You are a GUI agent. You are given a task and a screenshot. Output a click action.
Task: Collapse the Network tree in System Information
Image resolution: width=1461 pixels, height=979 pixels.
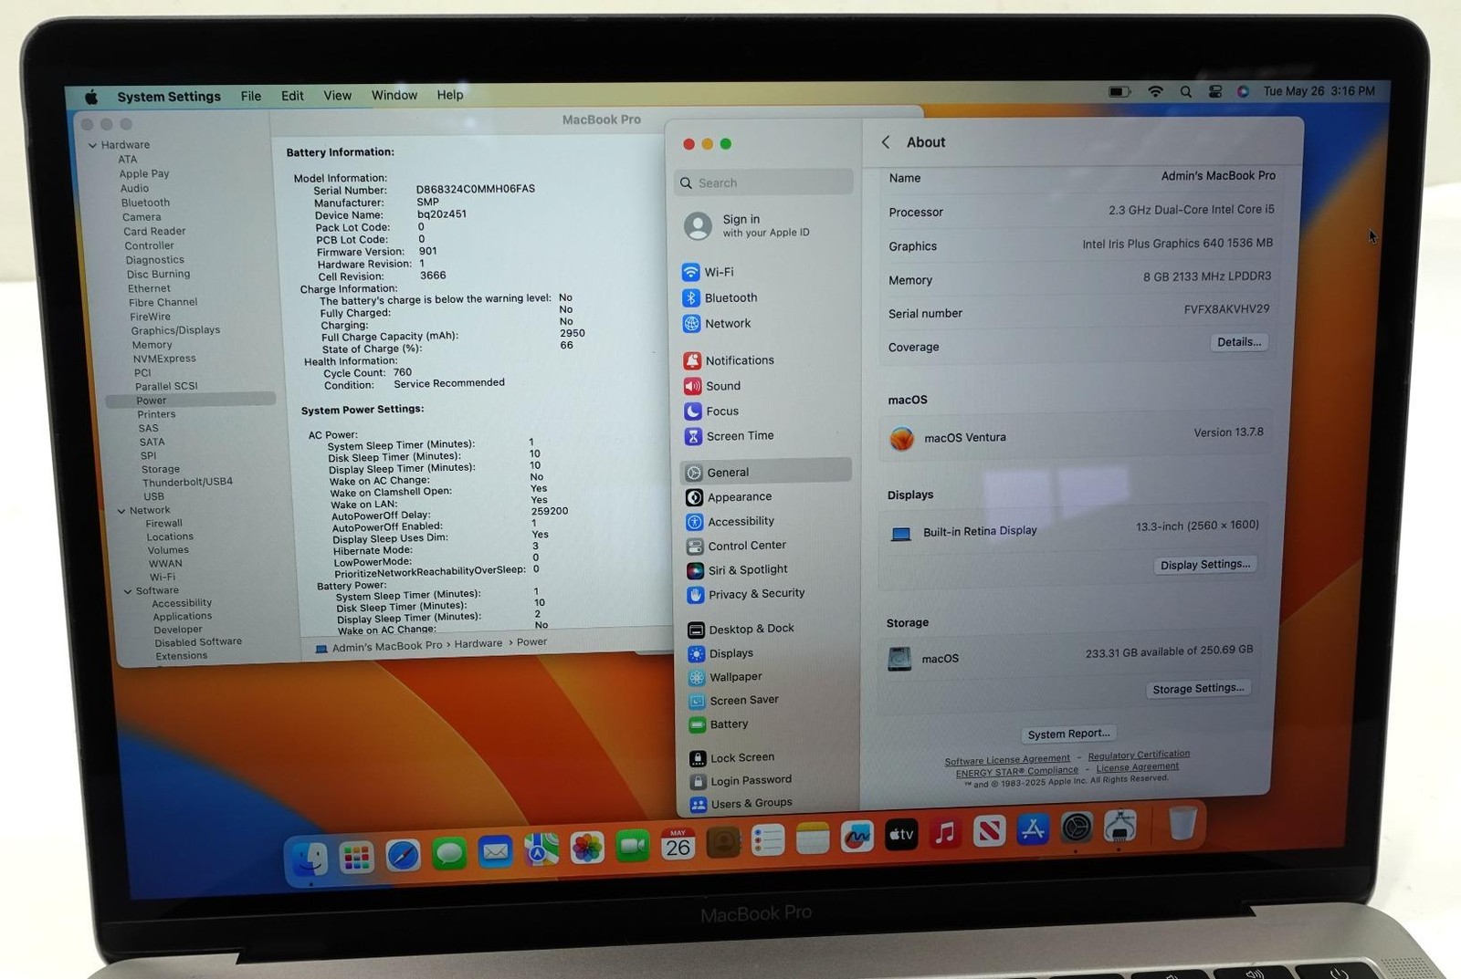point(121,511)
